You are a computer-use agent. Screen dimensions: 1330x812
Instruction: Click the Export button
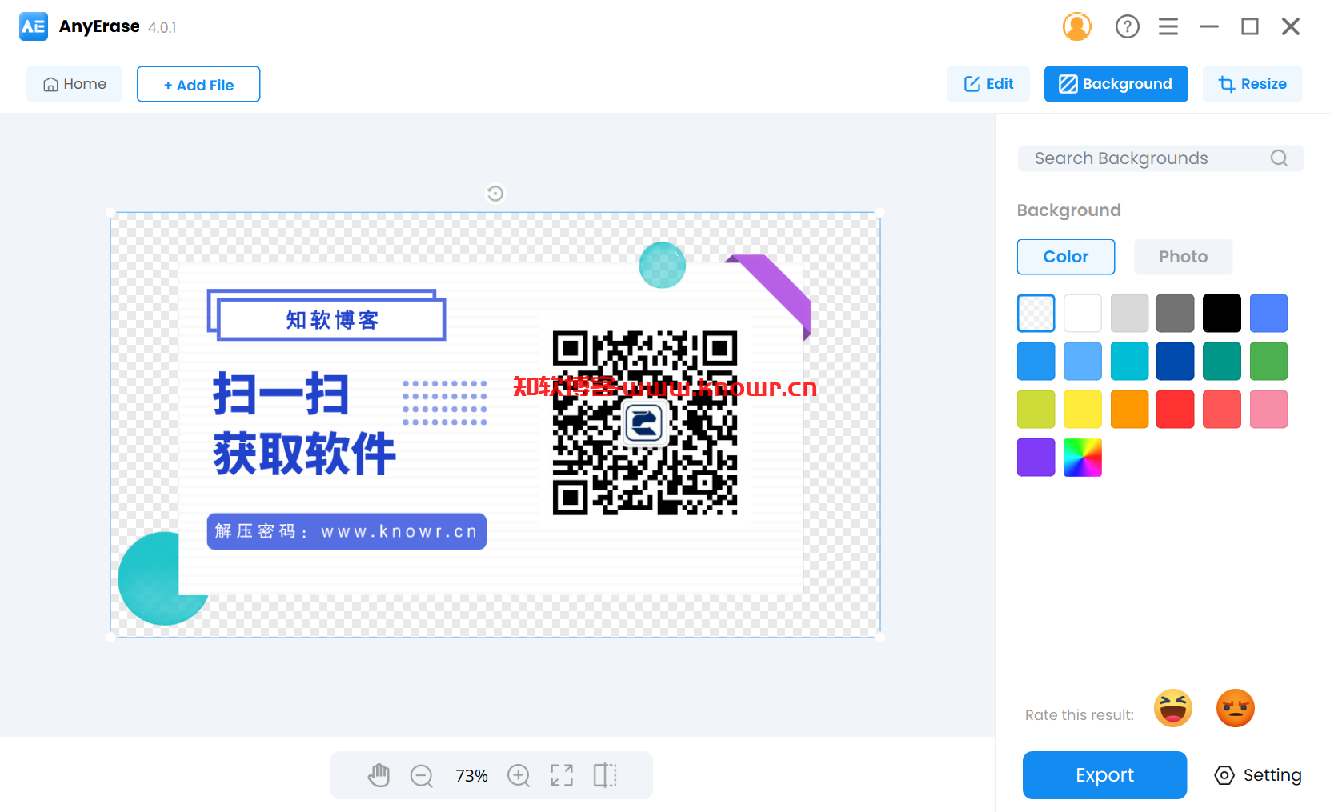tap(1104, 775)
